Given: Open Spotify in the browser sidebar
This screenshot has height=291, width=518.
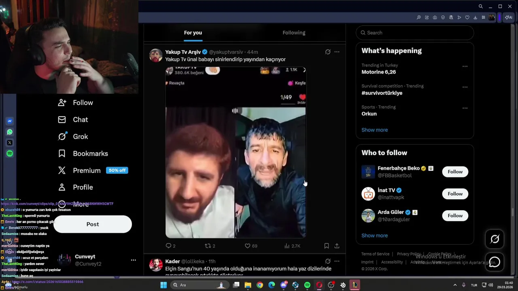Looking at the screenshot, I should pyautogui.click(x=10, y=154).
